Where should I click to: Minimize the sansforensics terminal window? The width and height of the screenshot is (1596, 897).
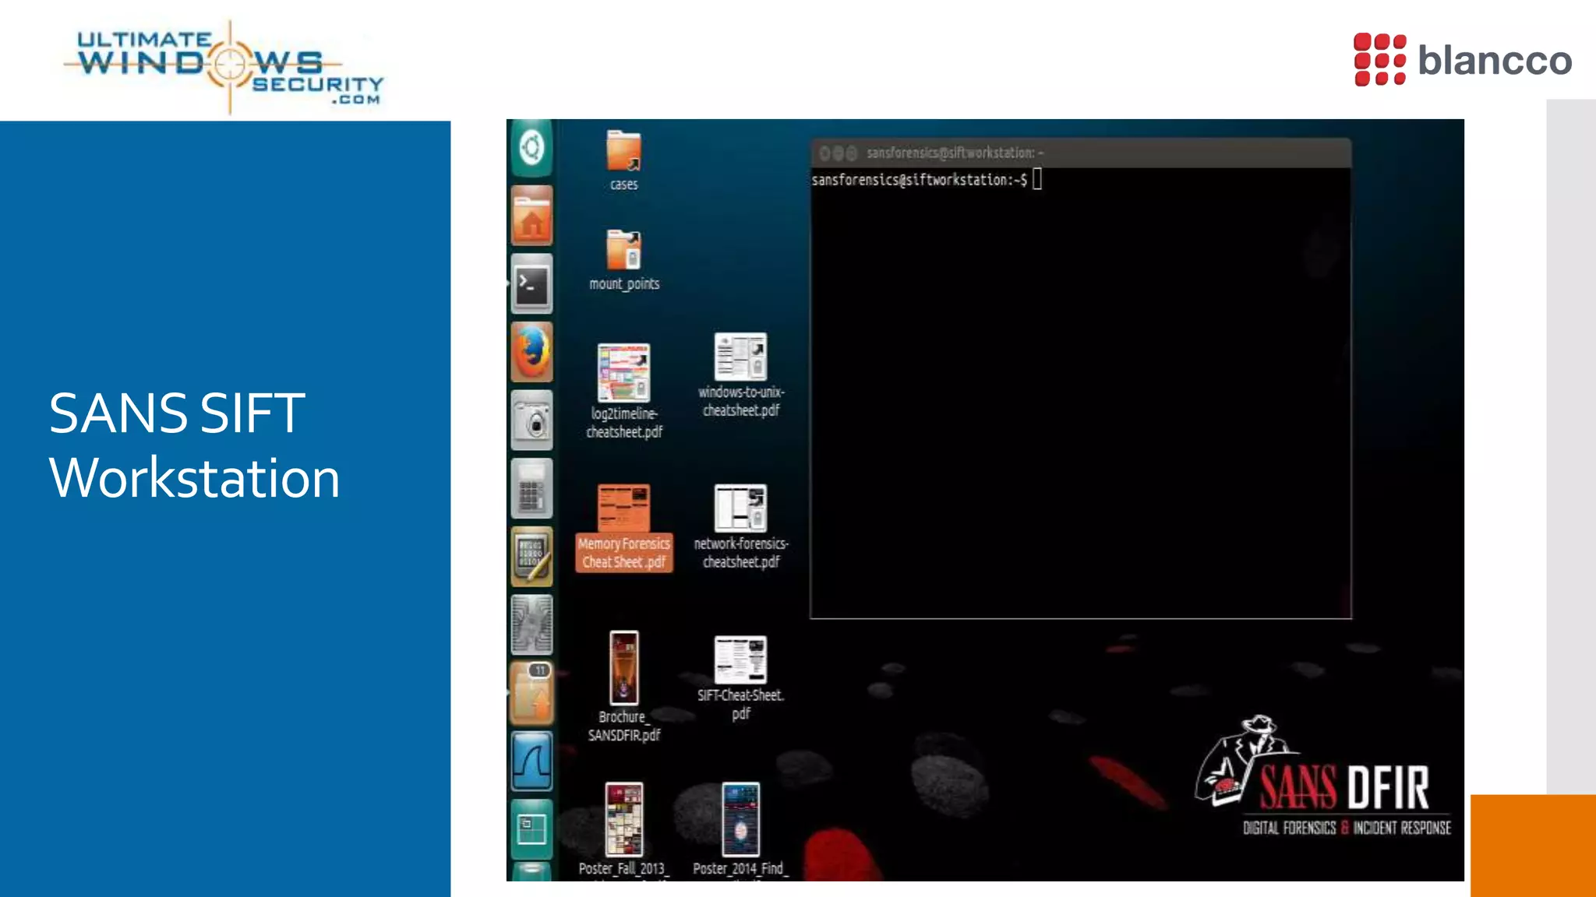(x=839, y=153)
